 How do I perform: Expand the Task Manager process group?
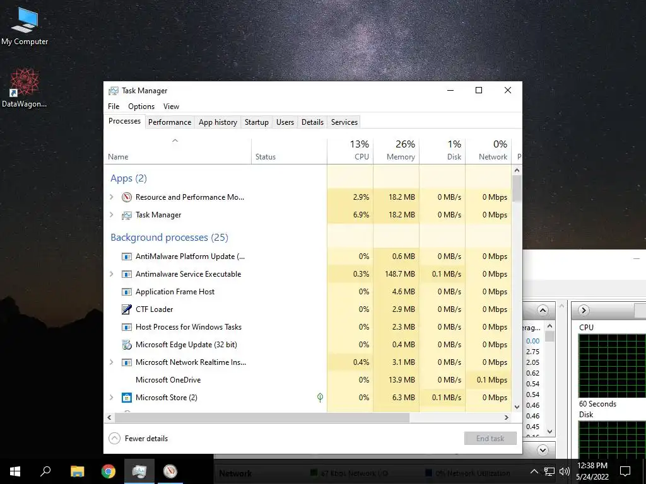111,215
